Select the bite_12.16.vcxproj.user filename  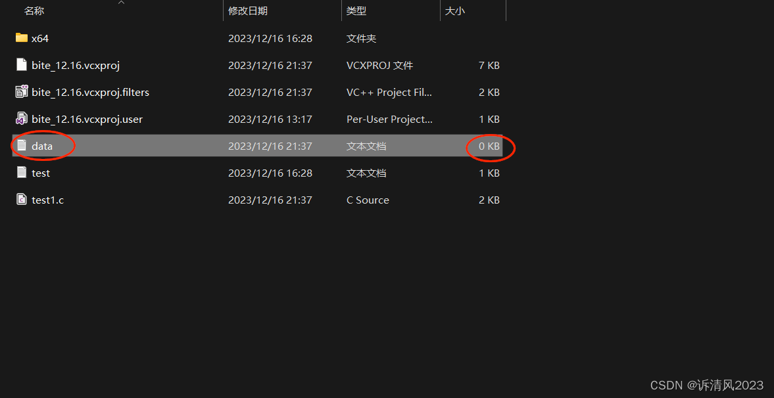pyautogui.click(x=87, y=120)
